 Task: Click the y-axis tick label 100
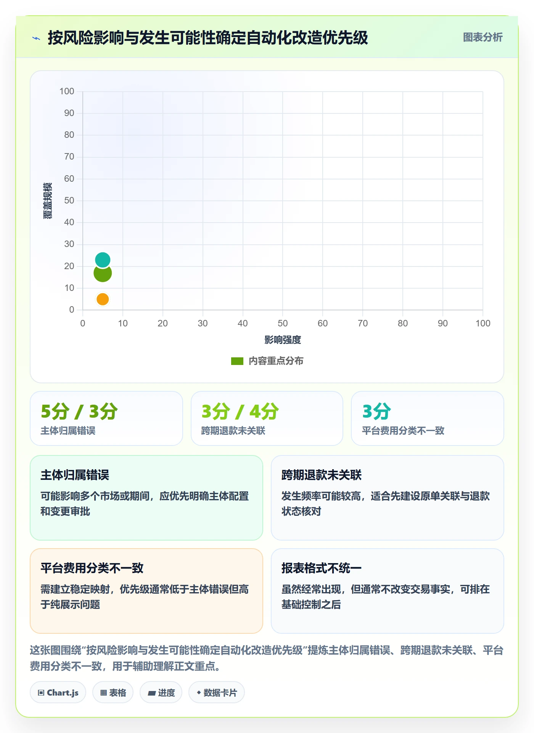[67, 91]
